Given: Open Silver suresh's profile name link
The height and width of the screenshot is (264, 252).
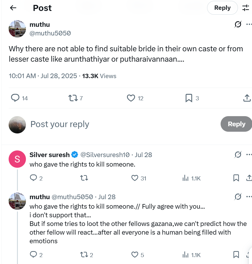Looking at the screenshot, I should pyautogui.click(x=50, y=155).
